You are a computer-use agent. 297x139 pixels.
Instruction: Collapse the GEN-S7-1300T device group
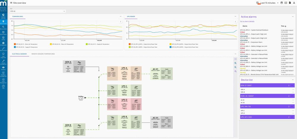click(x=293, y=86)
